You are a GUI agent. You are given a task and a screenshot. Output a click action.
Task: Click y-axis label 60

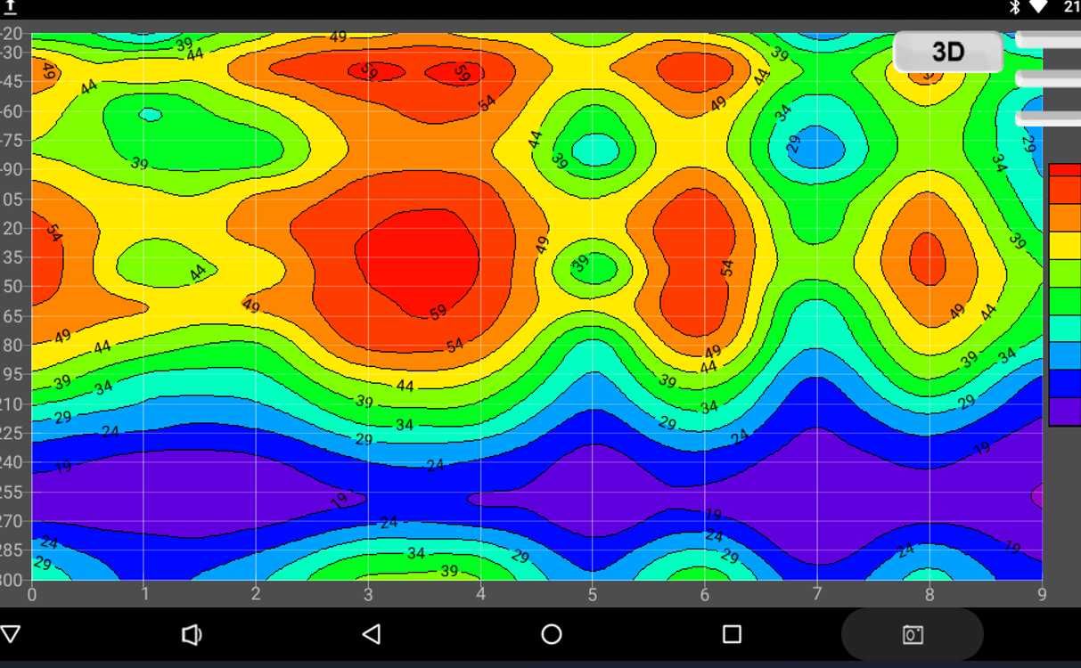point(13,111)
